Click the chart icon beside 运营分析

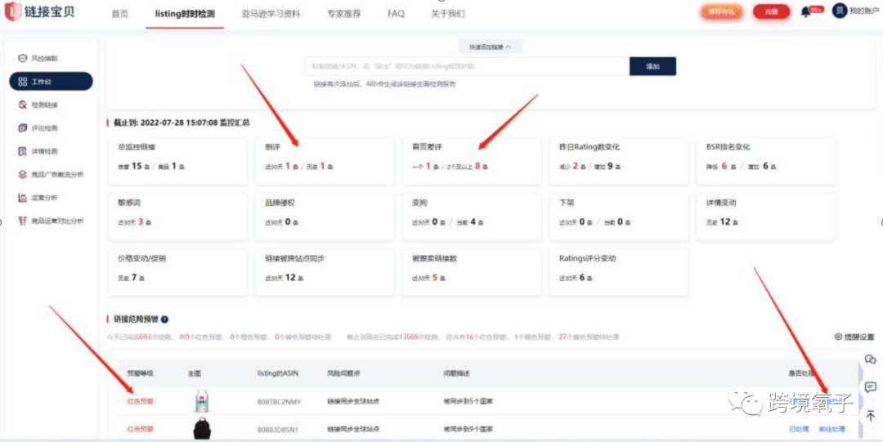tap(23, 198)
